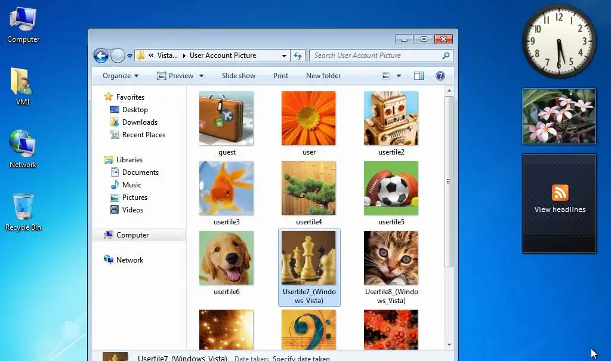Viewport: 611px width, 361px height.
Task: Click the flower Slide Show gadget
Action: click(x=559, y=116)
